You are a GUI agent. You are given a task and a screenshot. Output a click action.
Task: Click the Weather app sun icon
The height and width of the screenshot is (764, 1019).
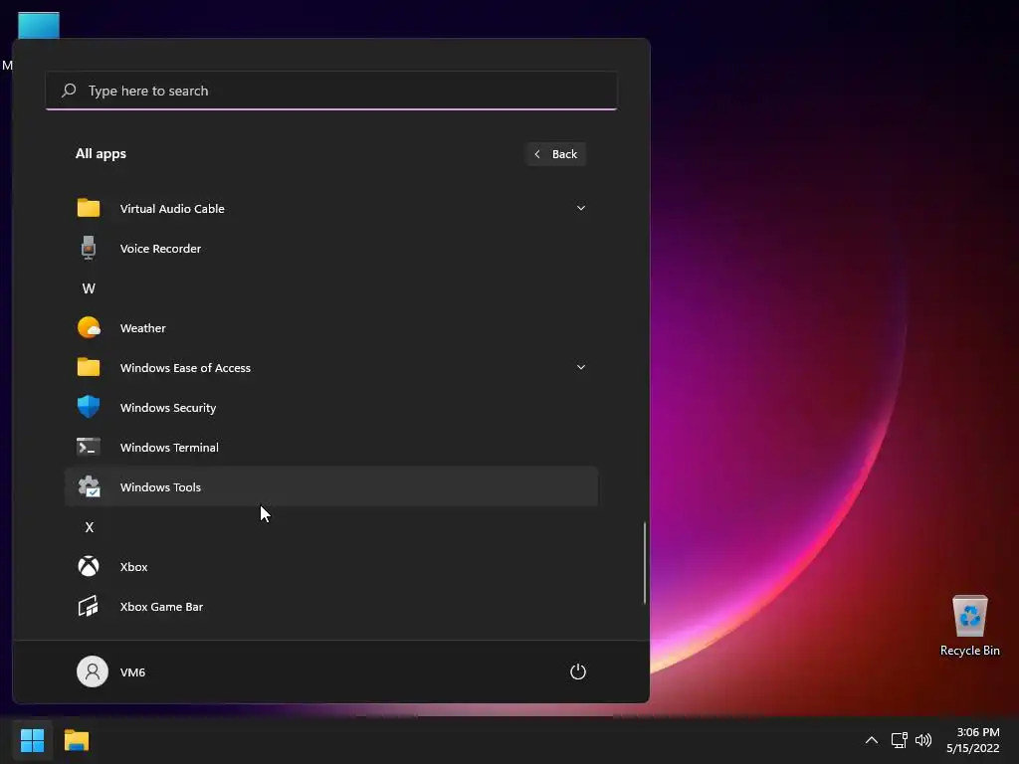(89, 327)
